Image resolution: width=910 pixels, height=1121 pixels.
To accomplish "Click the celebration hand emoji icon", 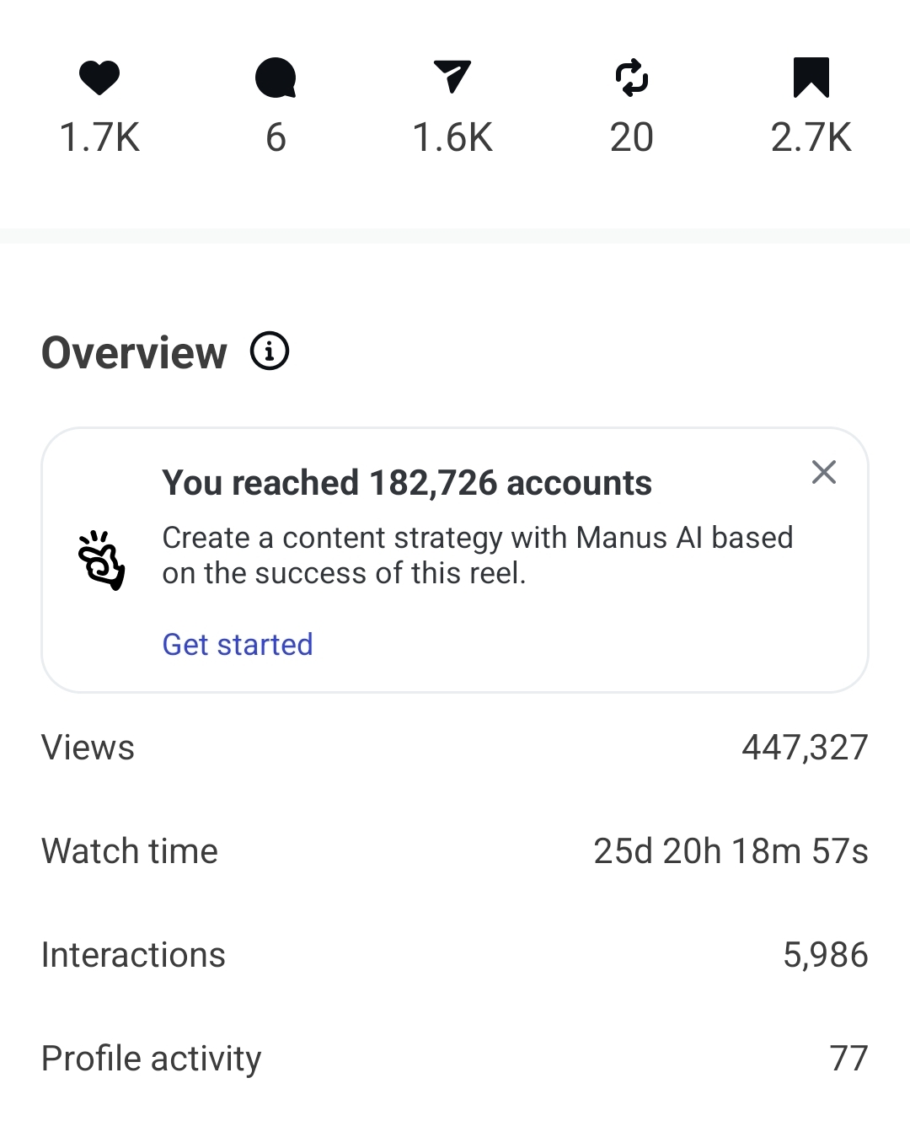I will pyautogui.click(x=101, y=559).
